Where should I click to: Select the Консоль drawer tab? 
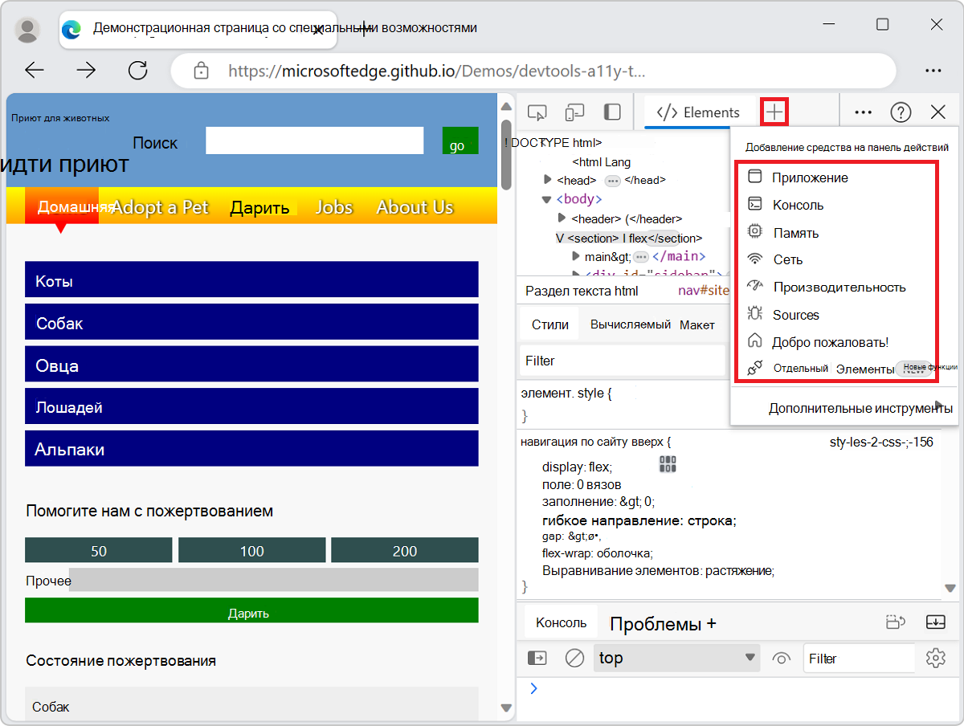[562, 622]
